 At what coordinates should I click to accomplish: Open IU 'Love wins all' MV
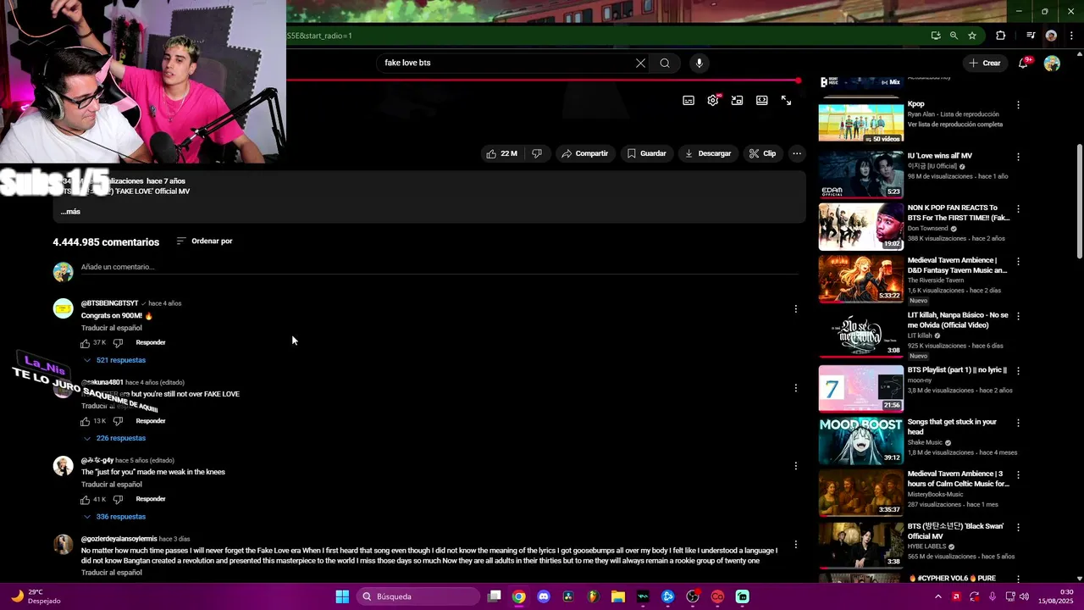click(x=939, y=156)
